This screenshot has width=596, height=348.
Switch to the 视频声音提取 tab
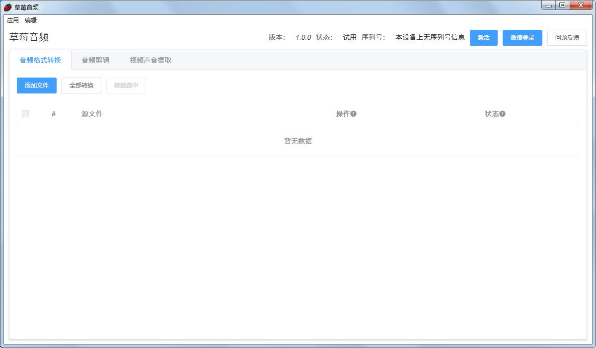tap(150, 60)
